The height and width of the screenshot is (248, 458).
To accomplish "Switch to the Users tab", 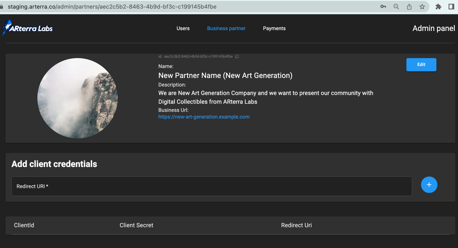I will [x=183, y=28].
